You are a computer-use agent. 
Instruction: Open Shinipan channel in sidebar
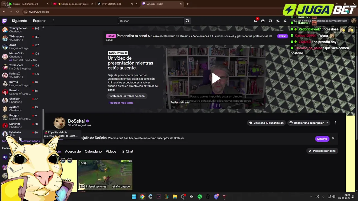21,100
